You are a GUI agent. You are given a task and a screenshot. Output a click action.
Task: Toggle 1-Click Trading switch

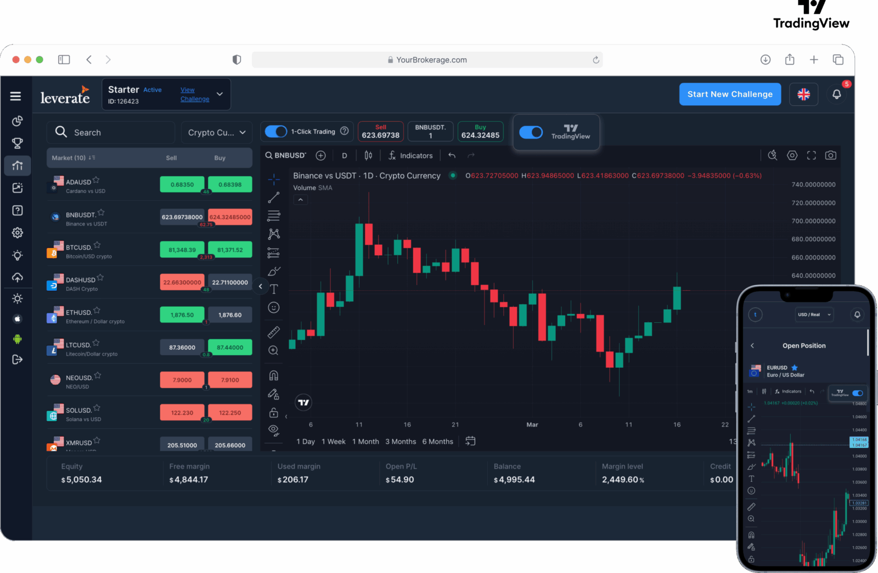[x=276, y=132]
